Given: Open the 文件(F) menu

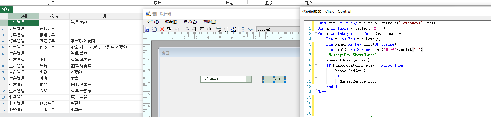Looking at the screenshot, I should tap(153, 22).
